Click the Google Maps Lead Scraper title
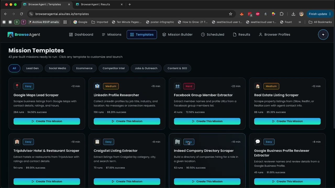The width and height of the screenshot is (335, 188). point(36,95)
